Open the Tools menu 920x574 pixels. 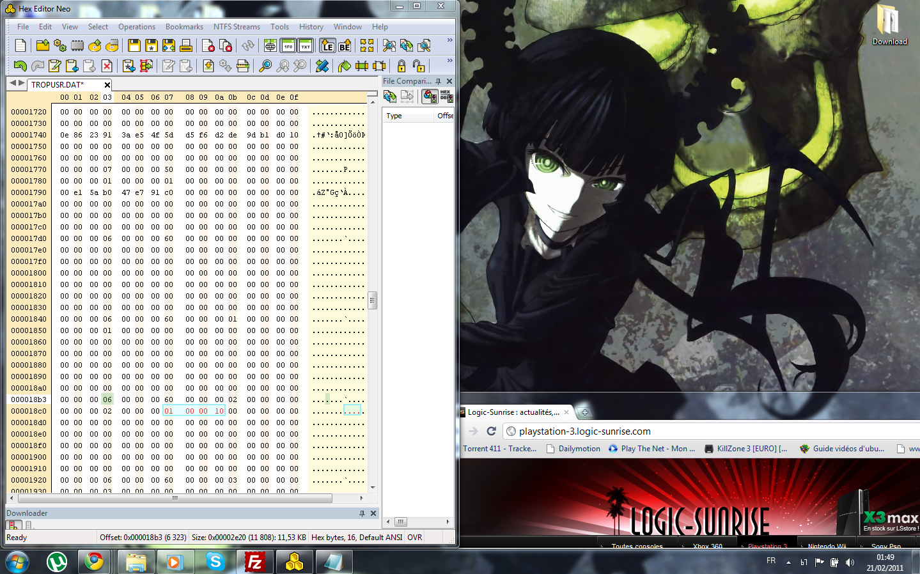point(279,27)
